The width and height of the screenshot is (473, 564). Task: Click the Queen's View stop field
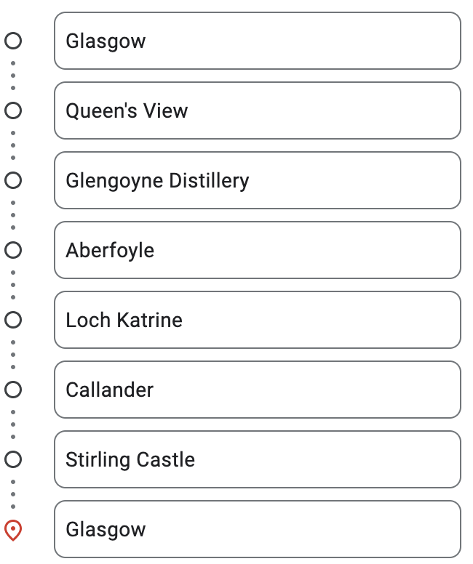point(258,110)
